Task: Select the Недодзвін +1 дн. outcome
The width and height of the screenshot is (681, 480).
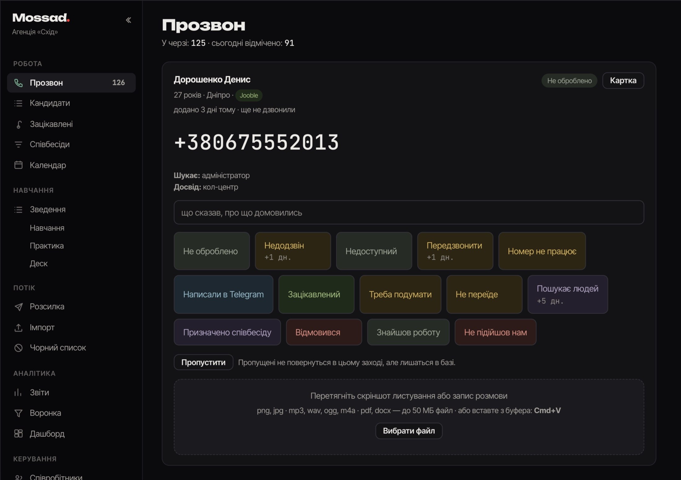Action: click(x=293, y=251)
